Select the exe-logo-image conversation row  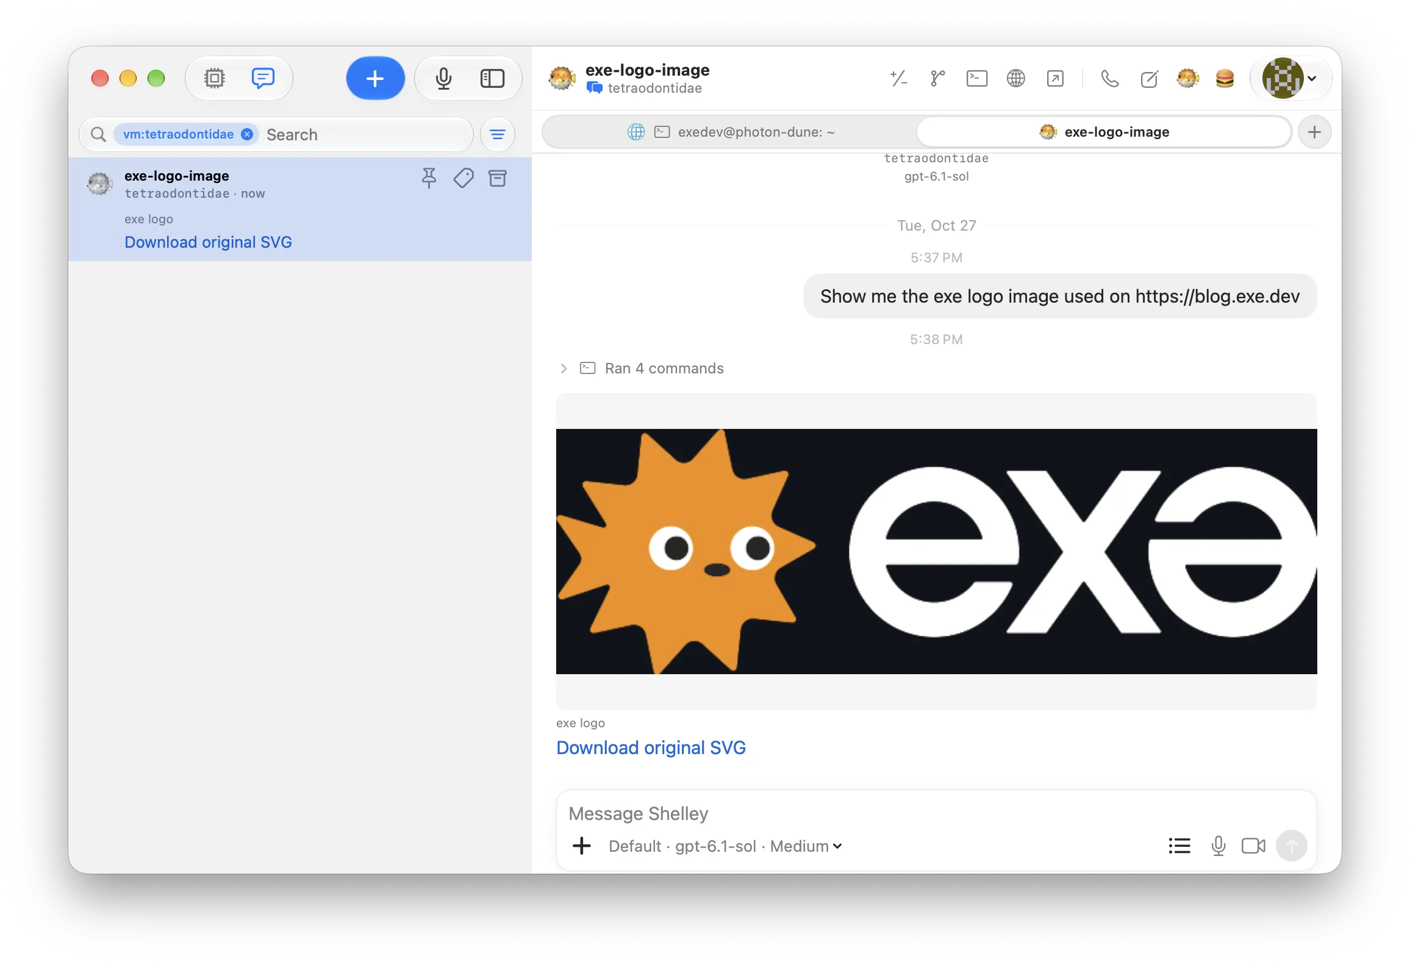pos(299,209)
